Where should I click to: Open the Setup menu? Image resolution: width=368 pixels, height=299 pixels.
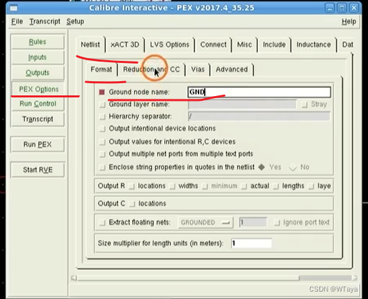75,22
